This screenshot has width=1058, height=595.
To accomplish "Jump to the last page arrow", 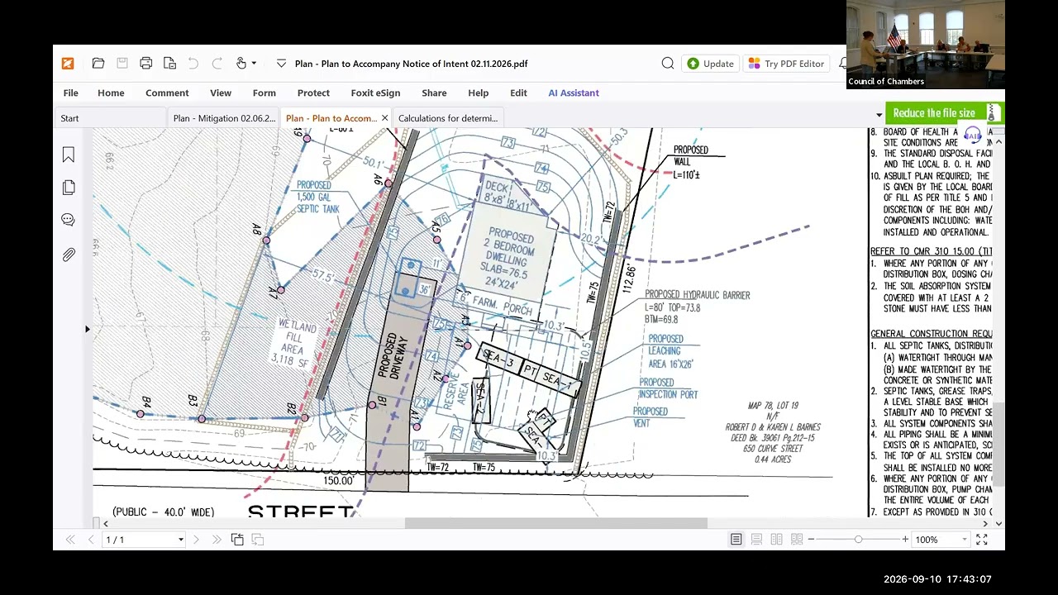I will pos(217,540).
